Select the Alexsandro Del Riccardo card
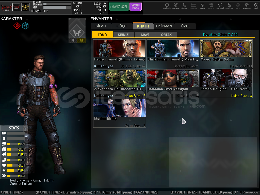The image size is (260, 195). point(120,84)
